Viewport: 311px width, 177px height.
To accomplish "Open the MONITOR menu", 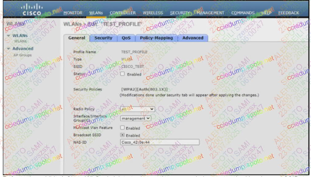I will click(73, 13).
